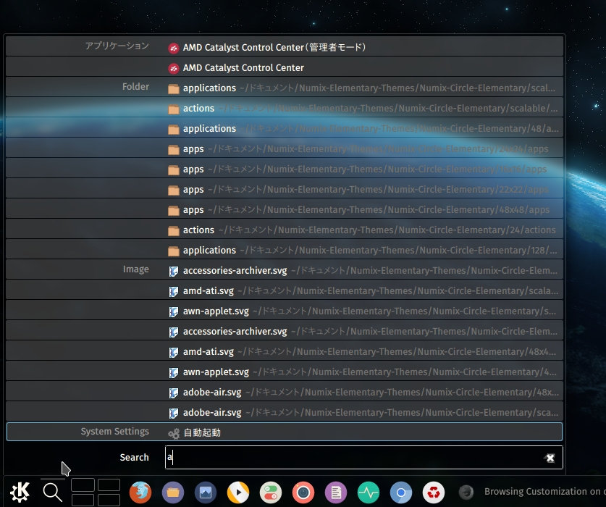Launch the camera screenshot app icon
The width and height of the screenshot is (606, 507).
[x=303, y=493]
